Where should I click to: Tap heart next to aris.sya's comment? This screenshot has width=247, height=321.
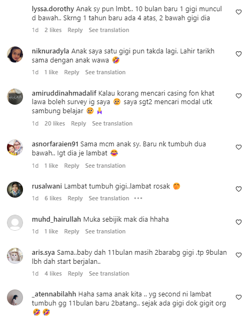point(238,255)
